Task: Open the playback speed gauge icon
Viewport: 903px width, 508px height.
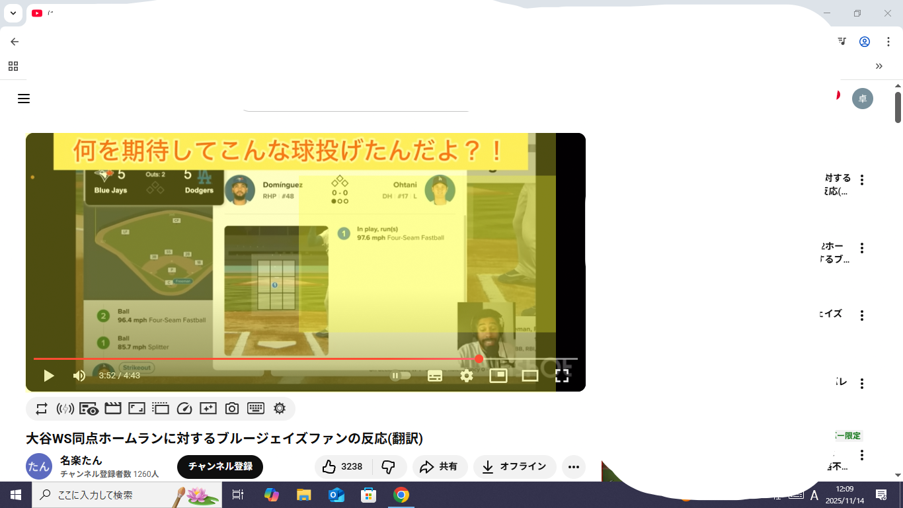Action: [184, 409]
